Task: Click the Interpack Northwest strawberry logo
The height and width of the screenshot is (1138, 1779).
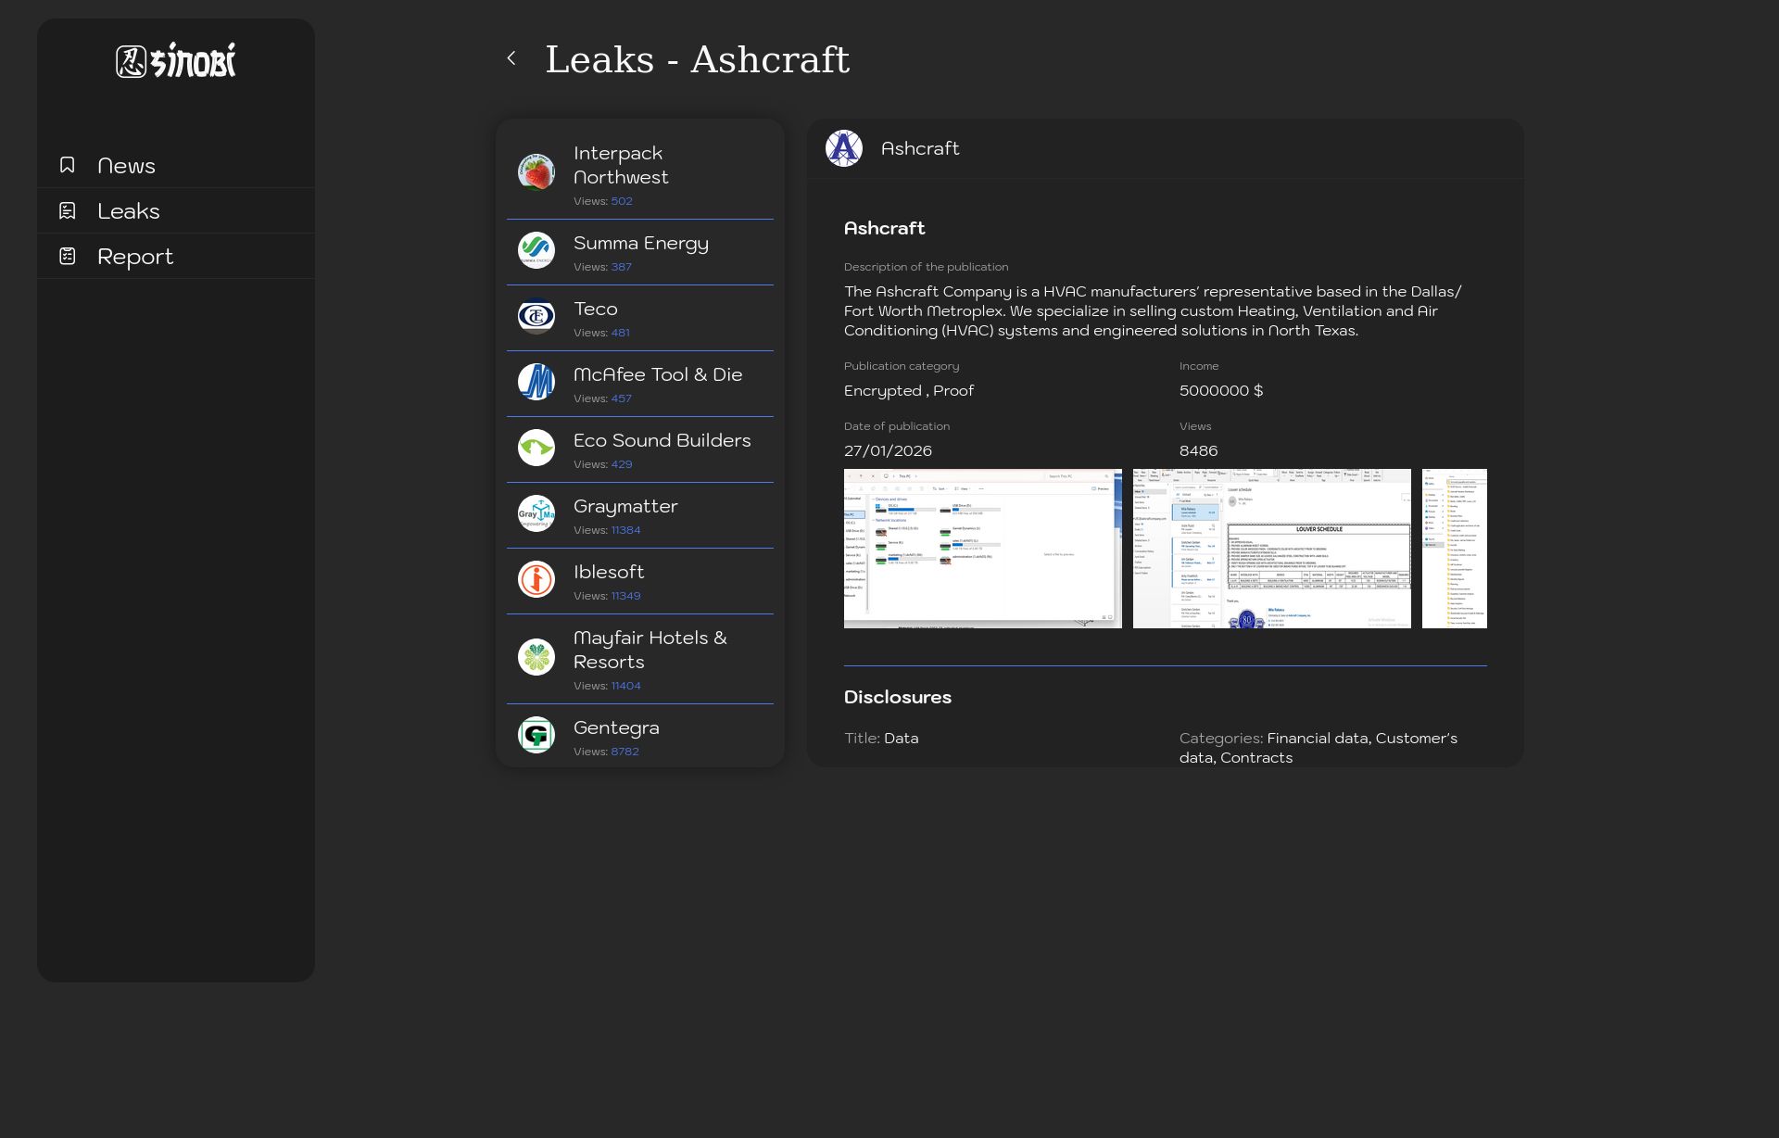Action: click(536, 172)
